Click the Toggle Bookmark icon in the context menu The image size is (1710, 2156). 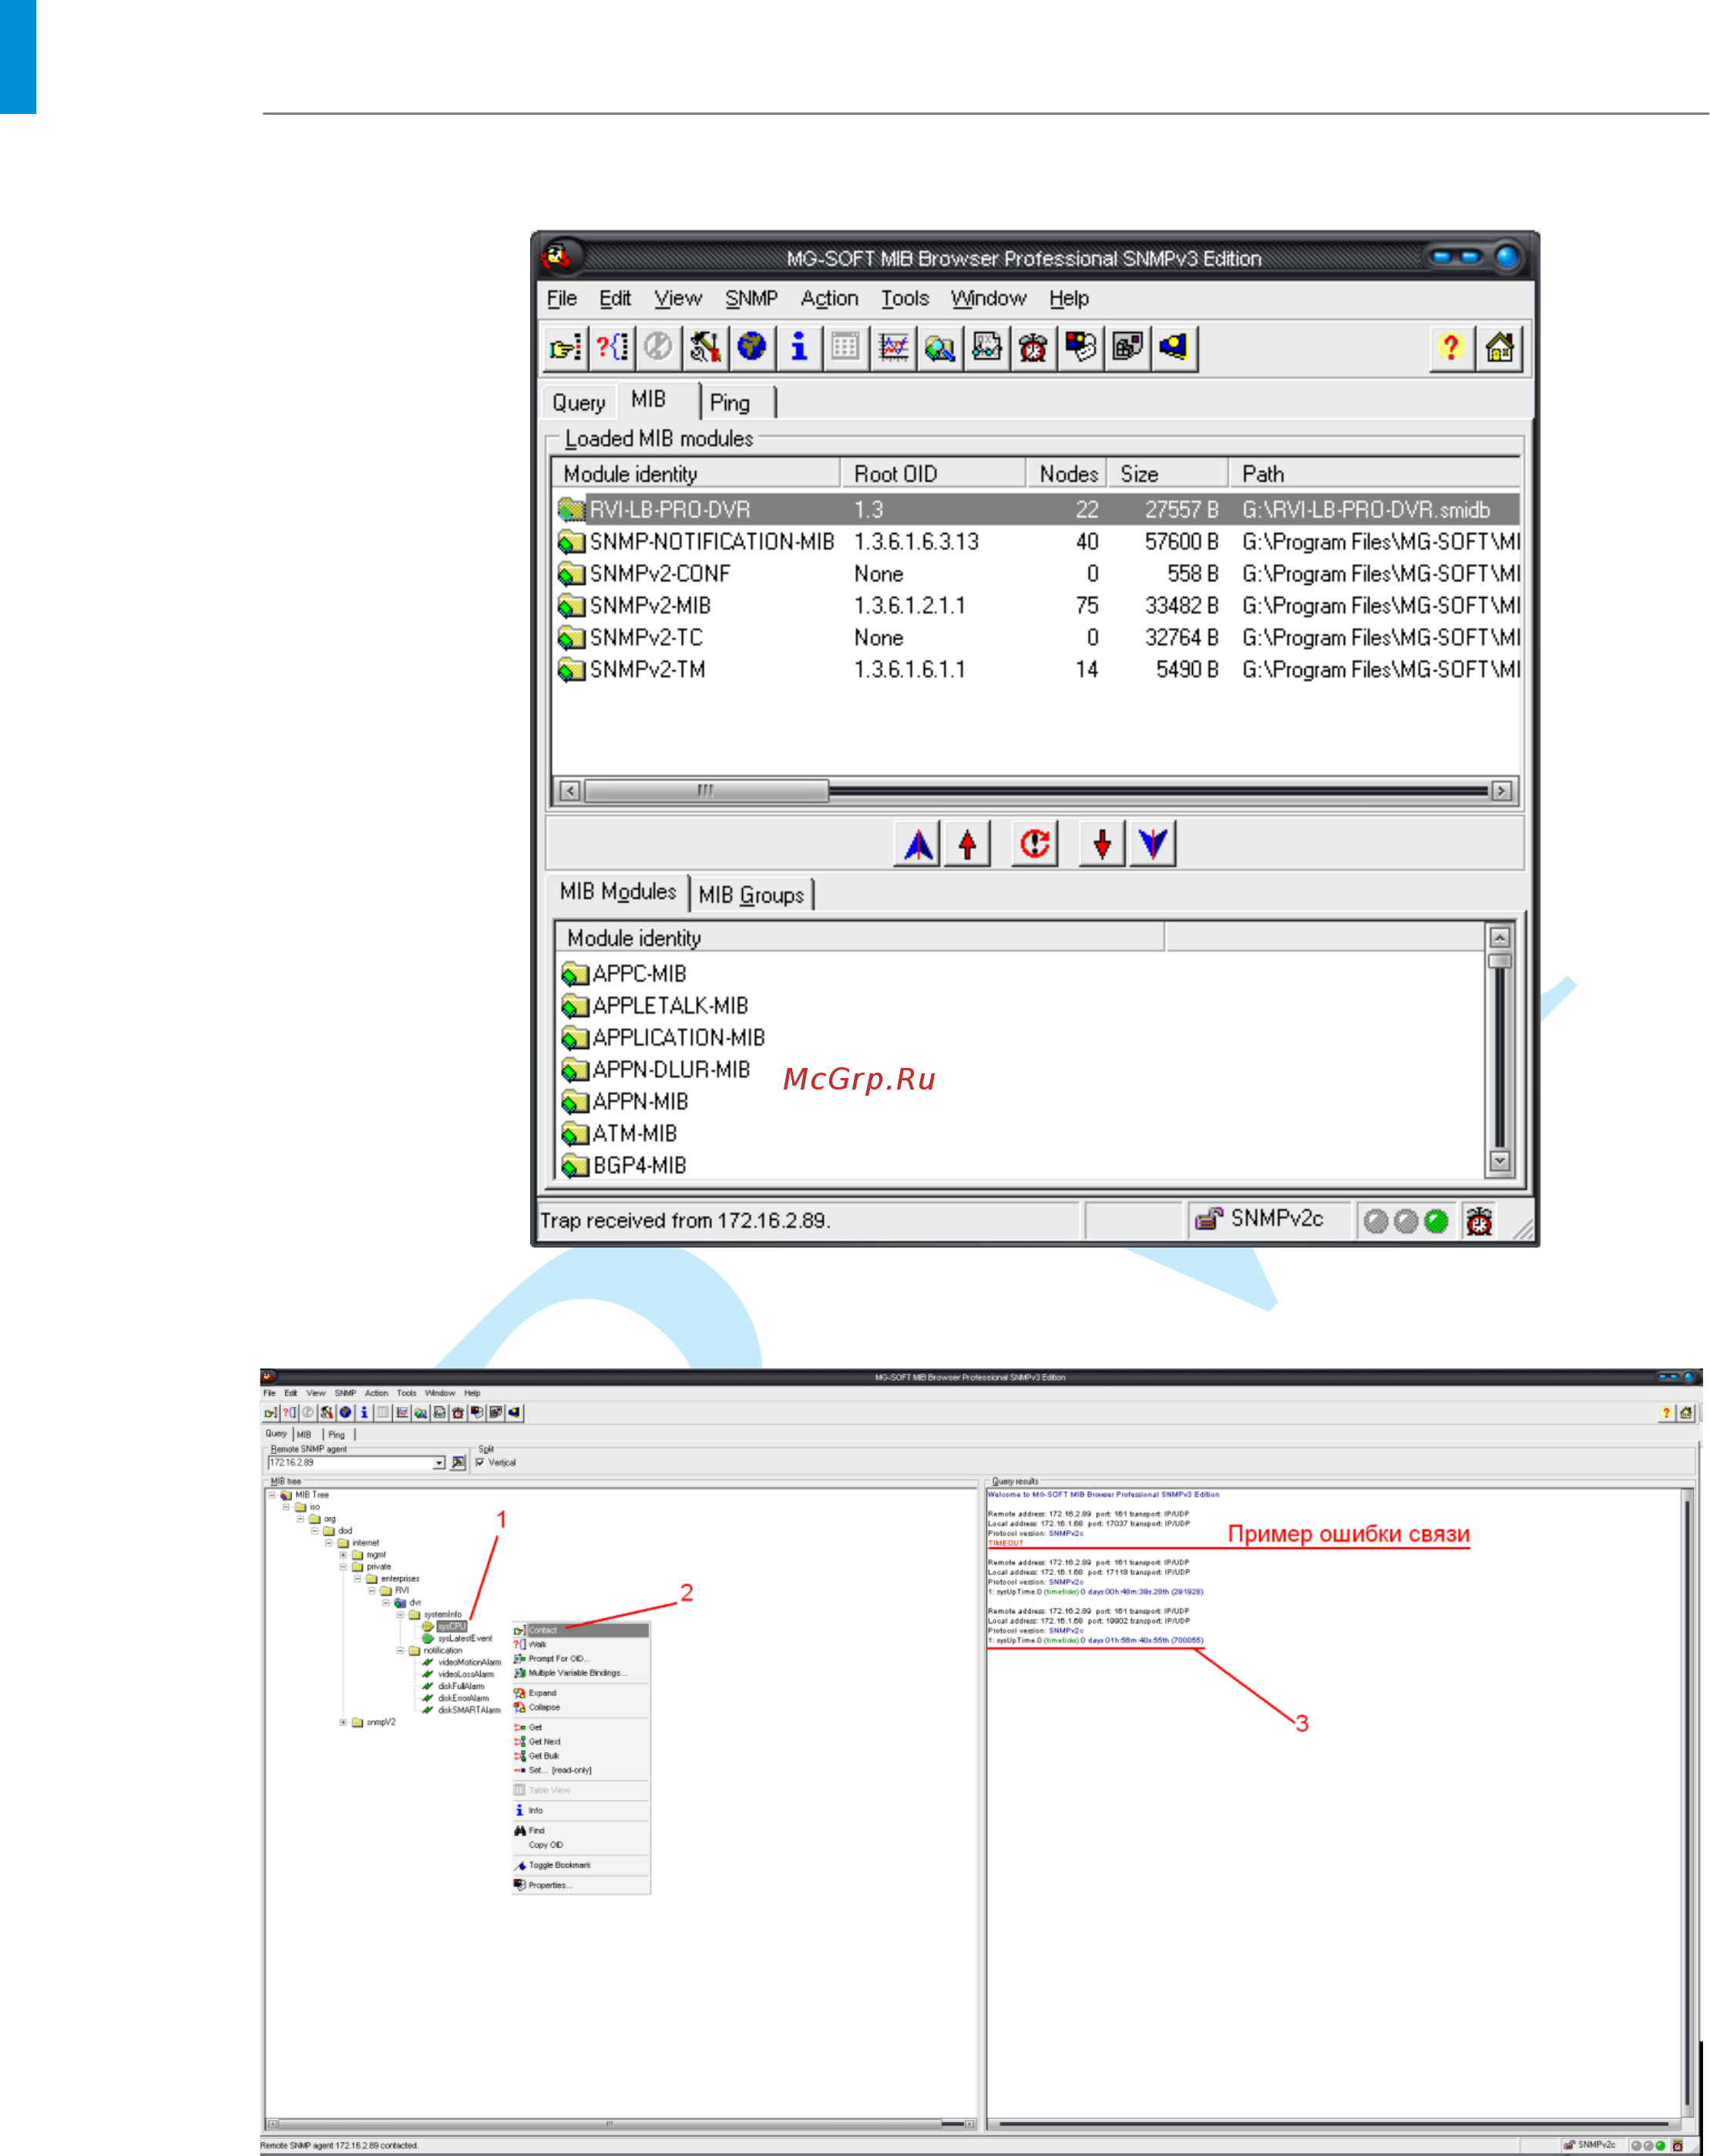point(520,1865)
